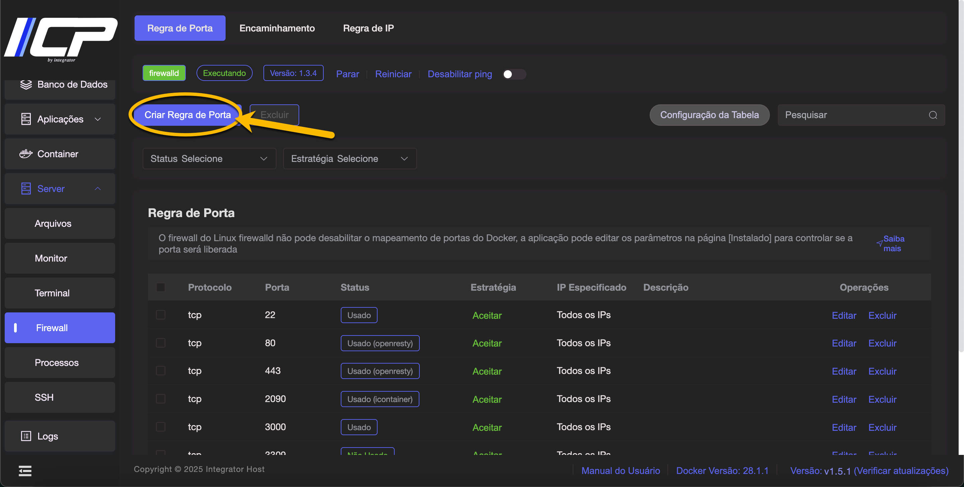Click Criar Regra de Porta button

(187, 115)
